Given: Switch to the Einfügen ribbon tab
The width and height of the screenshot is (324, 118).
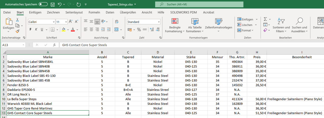Looking at the screenshot, I should pyautogui.click(x=35, y=12).
